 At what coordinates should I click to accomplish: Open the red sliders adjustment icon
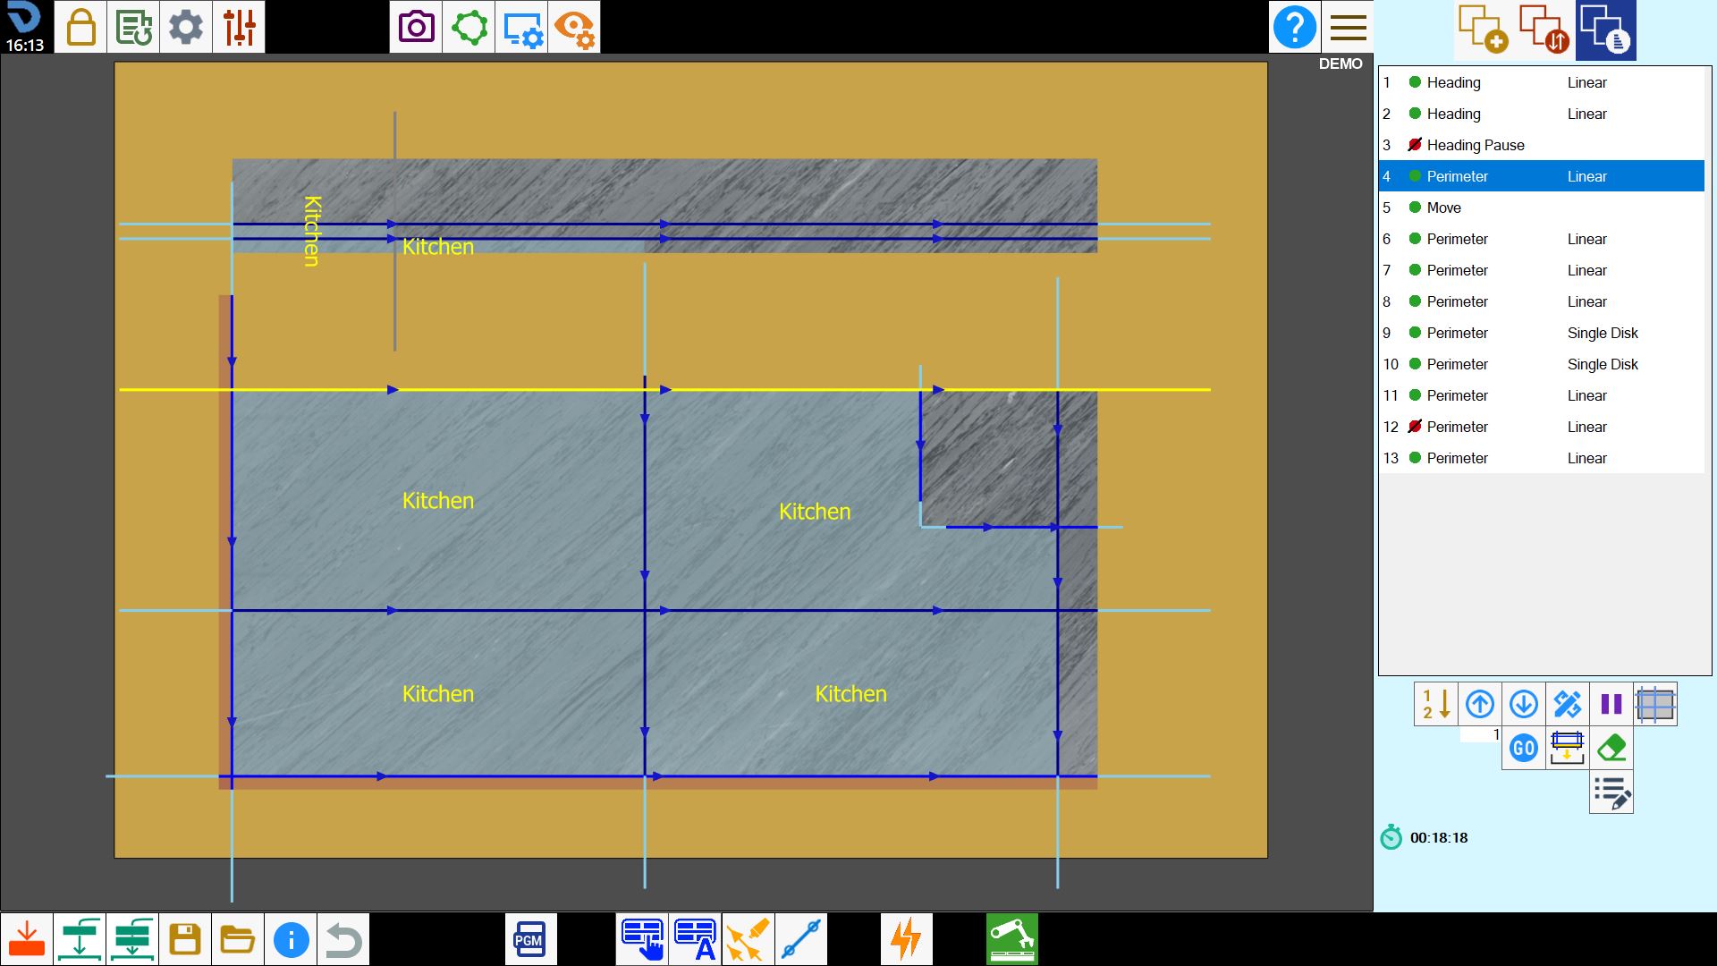(x=239, y=27)
